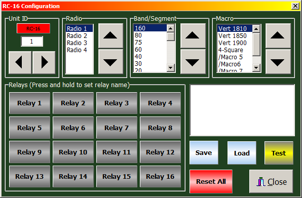Screen dimensions: 302x198
Task: Select Radio 2 in the Radio list
Action: point(80,36)
